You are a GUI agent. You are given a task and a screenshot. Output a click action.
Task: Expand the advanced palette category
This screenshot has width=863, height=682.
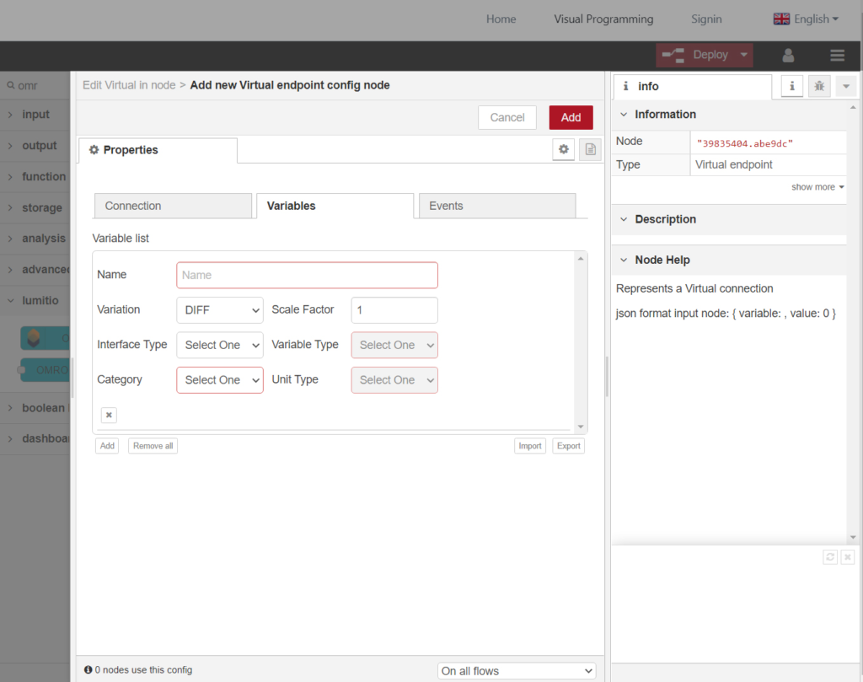tap(35, 270)
